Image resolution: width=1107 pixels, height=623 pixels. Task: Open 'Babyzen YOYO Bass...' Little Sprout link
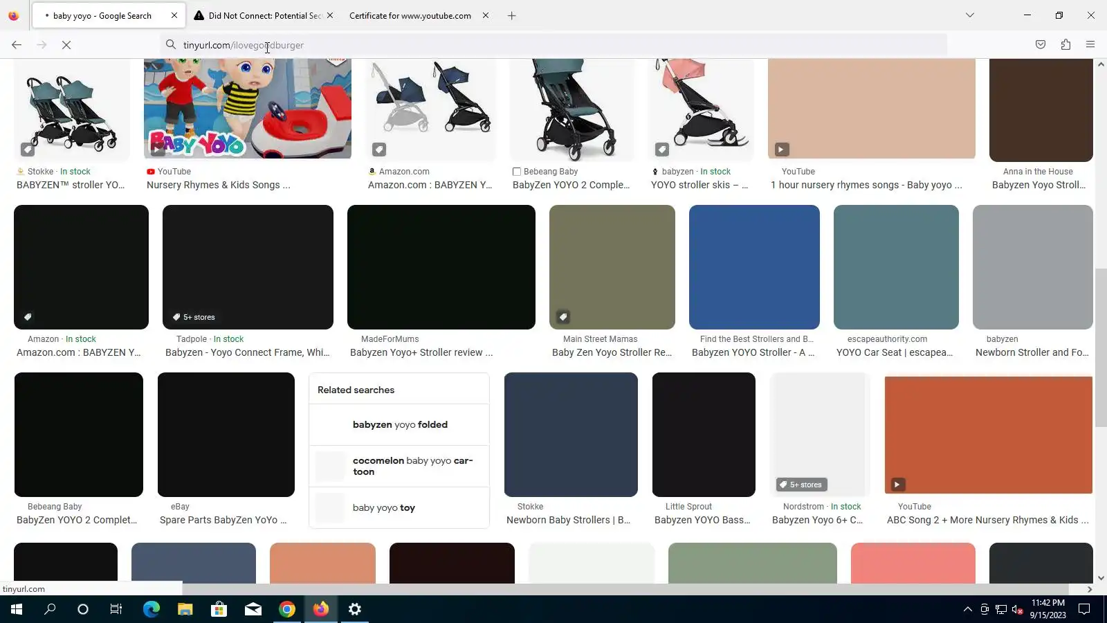tap(702, 520)
